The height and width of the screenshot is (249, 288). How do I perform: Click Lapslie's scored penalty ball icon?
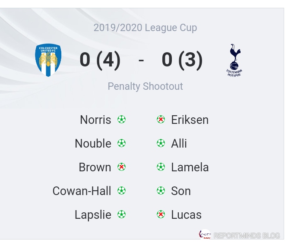(x=122, y=214)
